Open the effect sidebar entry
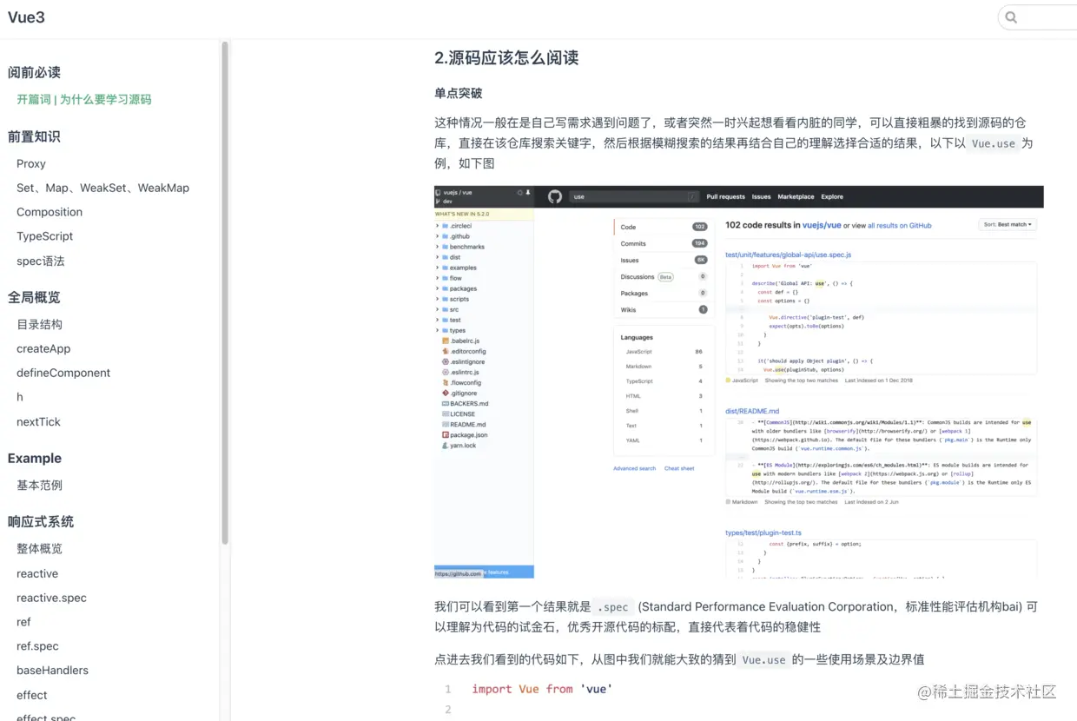Screen dimensions: 1077x721 point(32,695)
